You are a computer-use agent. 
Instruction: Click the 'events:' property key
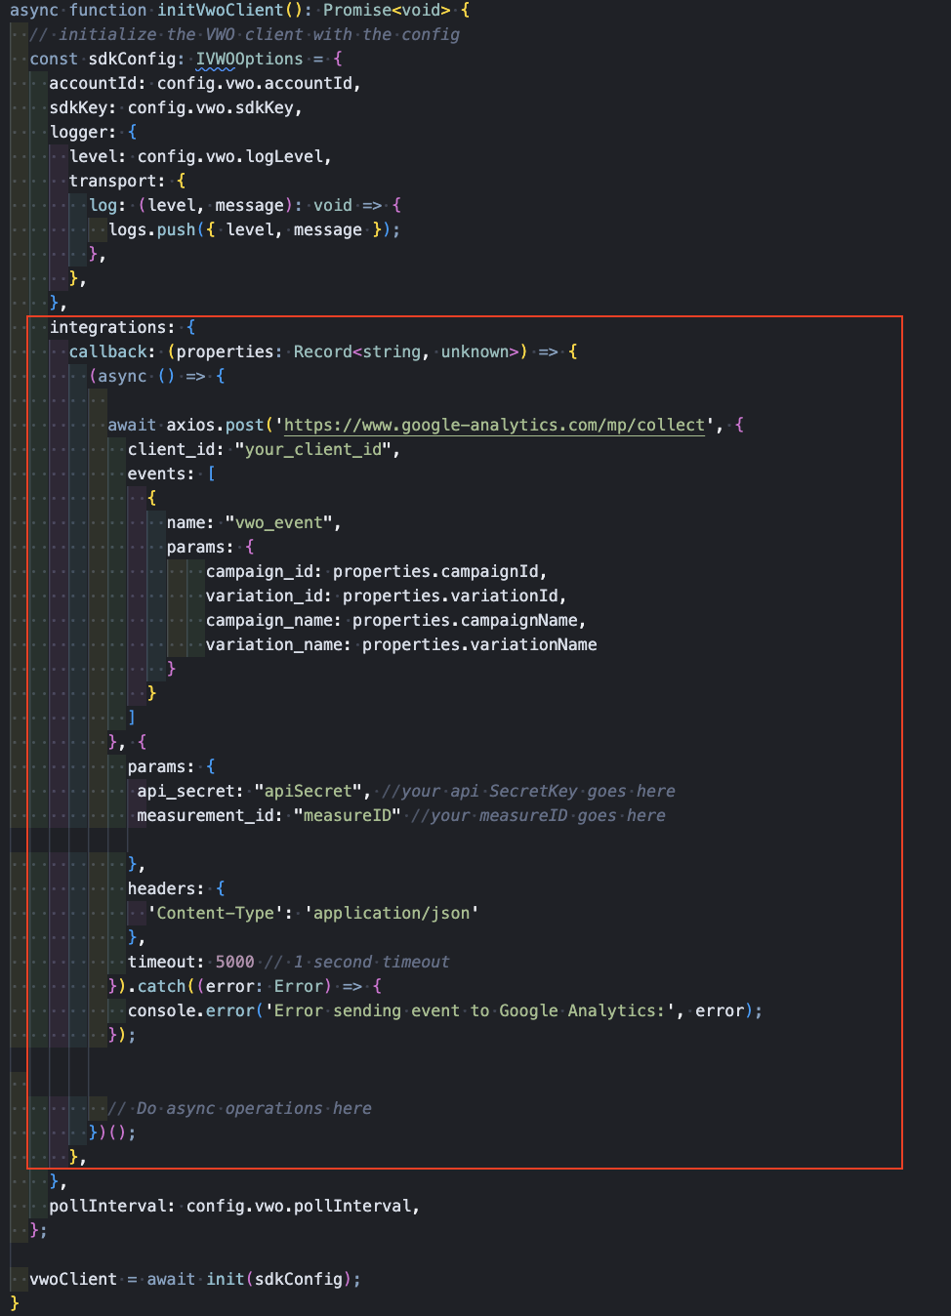point(161,473)
